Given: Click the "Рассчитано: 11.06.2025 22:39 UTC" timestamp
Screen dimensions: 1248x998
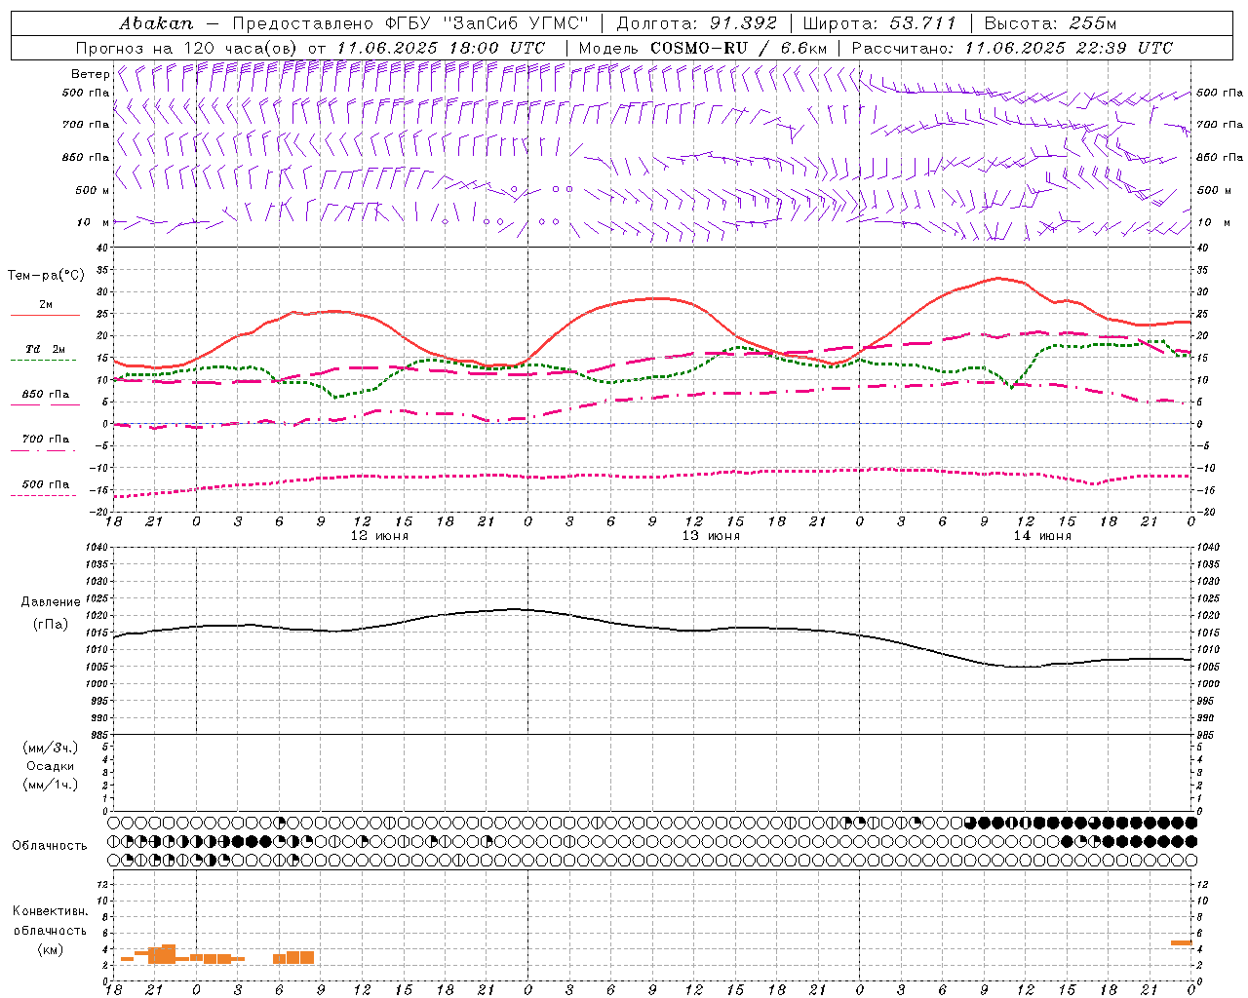Looking at the screenshot, I should [x=1012, y=48].
